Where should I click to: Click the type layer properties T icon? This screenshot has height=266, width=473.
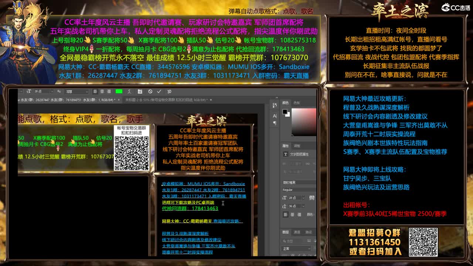point(285,154)
